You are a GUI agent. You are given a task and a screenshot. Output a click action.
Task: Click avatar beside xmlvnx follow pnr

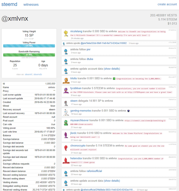tap(66, 52)
